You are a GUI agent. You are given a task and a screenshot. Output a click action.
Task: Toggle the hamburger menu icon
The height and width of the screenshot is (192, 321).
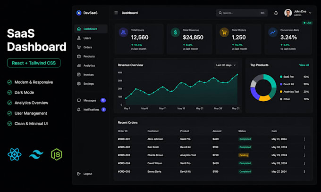tap(116, 13)
